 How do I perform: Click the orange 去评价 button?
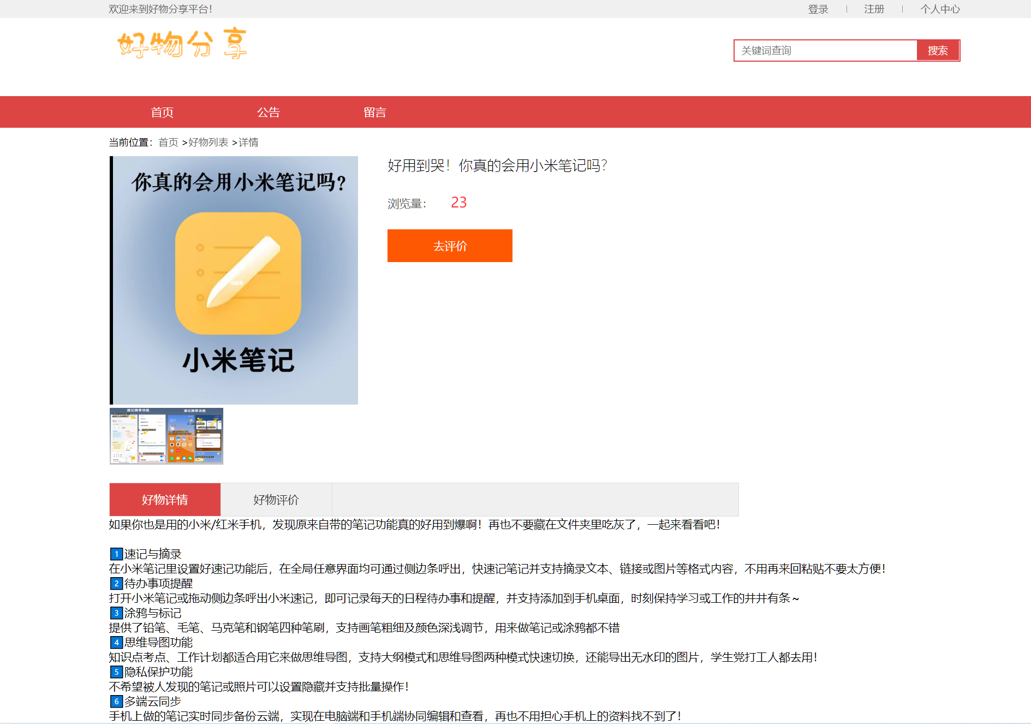[450, 246]
